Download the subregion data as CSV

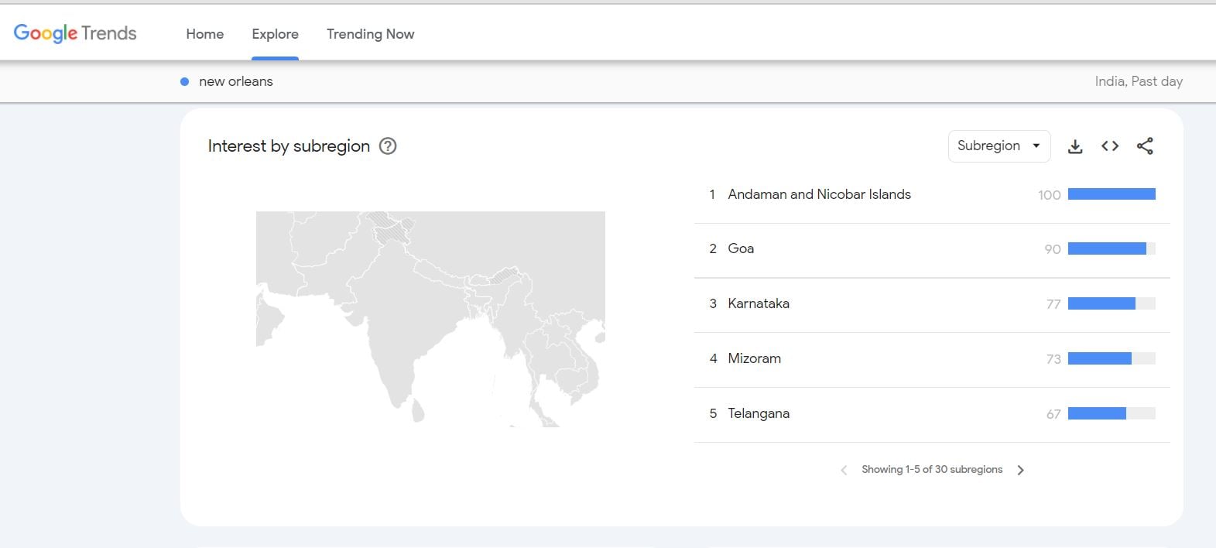click(1075, 146)
